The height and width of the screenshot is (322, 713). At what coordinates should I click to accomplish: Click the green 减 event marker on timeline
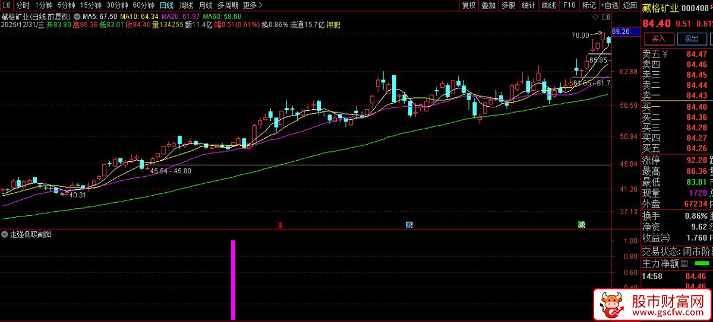pos(581,225)
